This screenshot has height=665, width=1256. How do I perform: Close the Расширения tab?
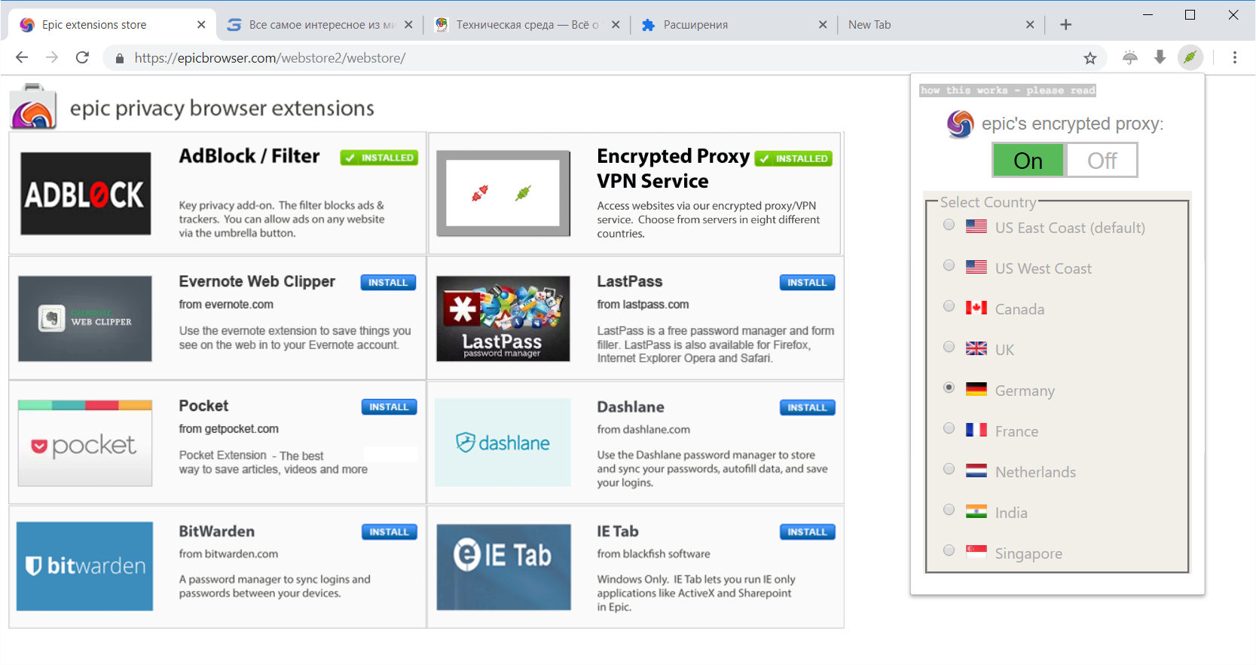tap(823, 25)
